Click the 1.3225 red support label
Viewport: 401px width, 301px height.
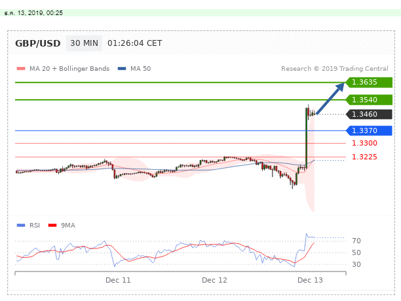click(364, 157)
